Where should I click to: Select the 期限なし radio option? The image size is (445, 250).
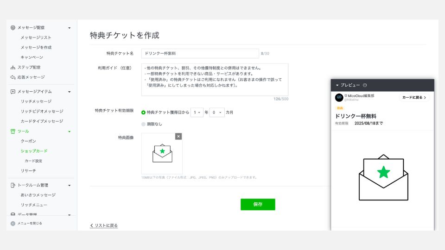(x=143, y=124)
